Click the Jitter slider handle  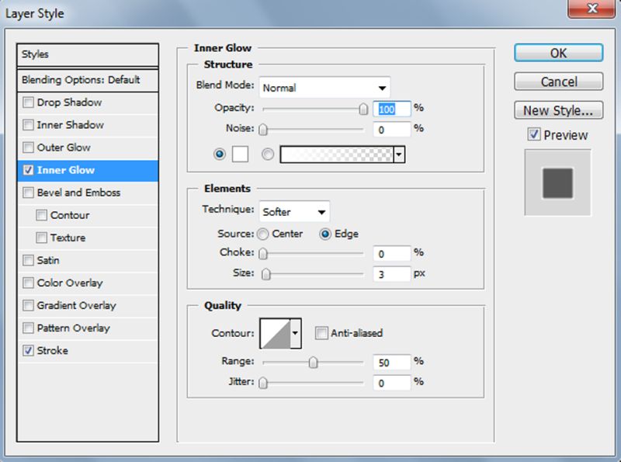[x=263, y=383]
